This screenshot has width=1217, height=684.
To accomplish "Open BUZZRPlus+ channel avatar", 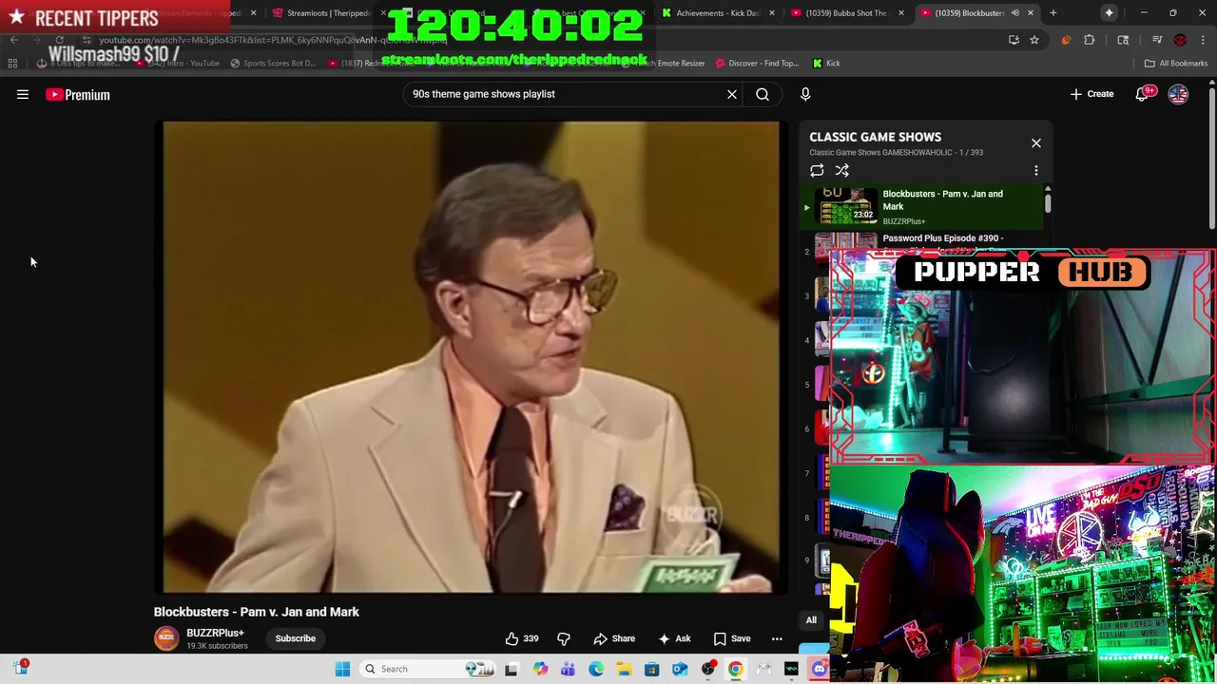I will click(166, 638).
